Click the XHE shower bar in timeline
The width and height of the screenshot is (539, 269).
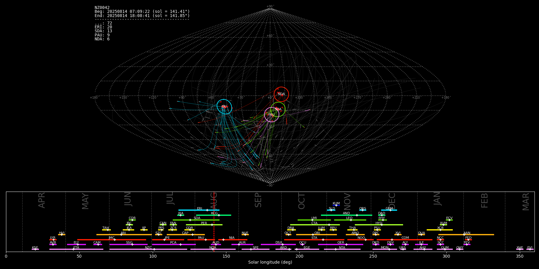(x=520, y=249)
